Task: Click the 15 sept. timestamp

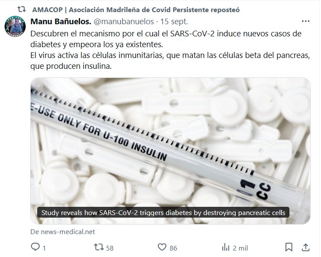Action: (x=174, y=22)
